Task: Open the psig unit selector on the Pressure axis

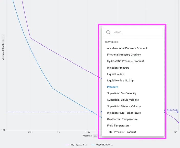Action: coord(96,136)
